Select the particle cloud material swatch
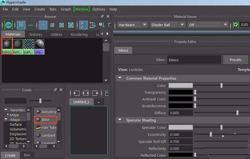 click(28, 46)
